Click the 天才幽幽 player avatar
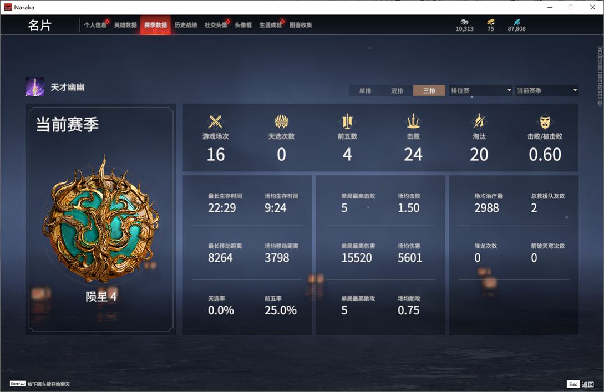Screen dimensions: 604x392 (35, 87)
